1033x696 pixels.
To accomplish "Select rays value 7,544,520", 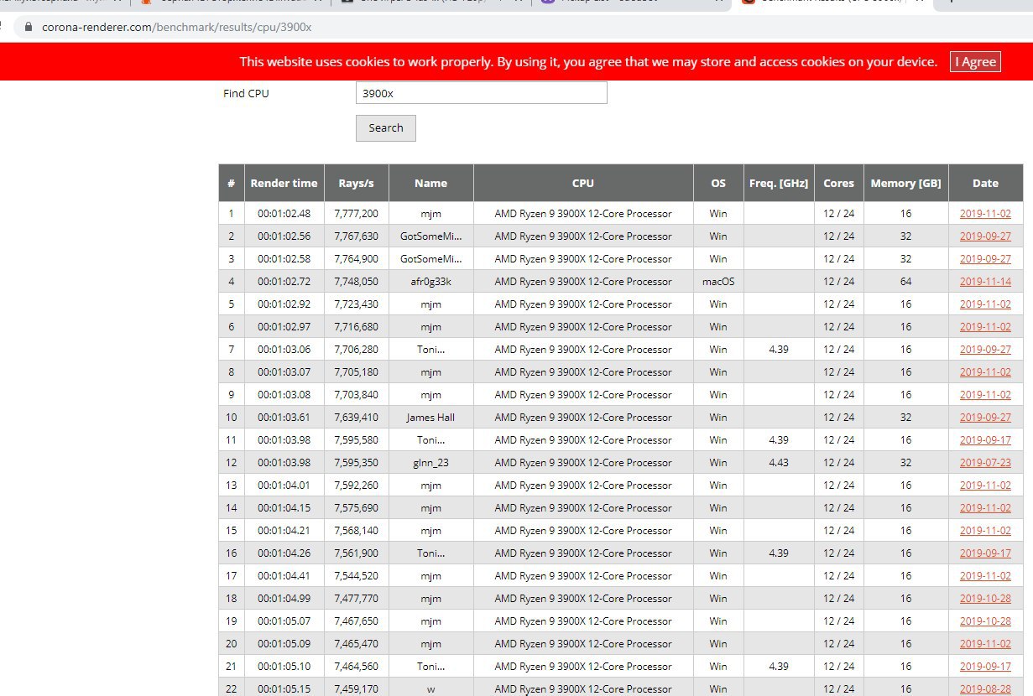I will 357,576.
